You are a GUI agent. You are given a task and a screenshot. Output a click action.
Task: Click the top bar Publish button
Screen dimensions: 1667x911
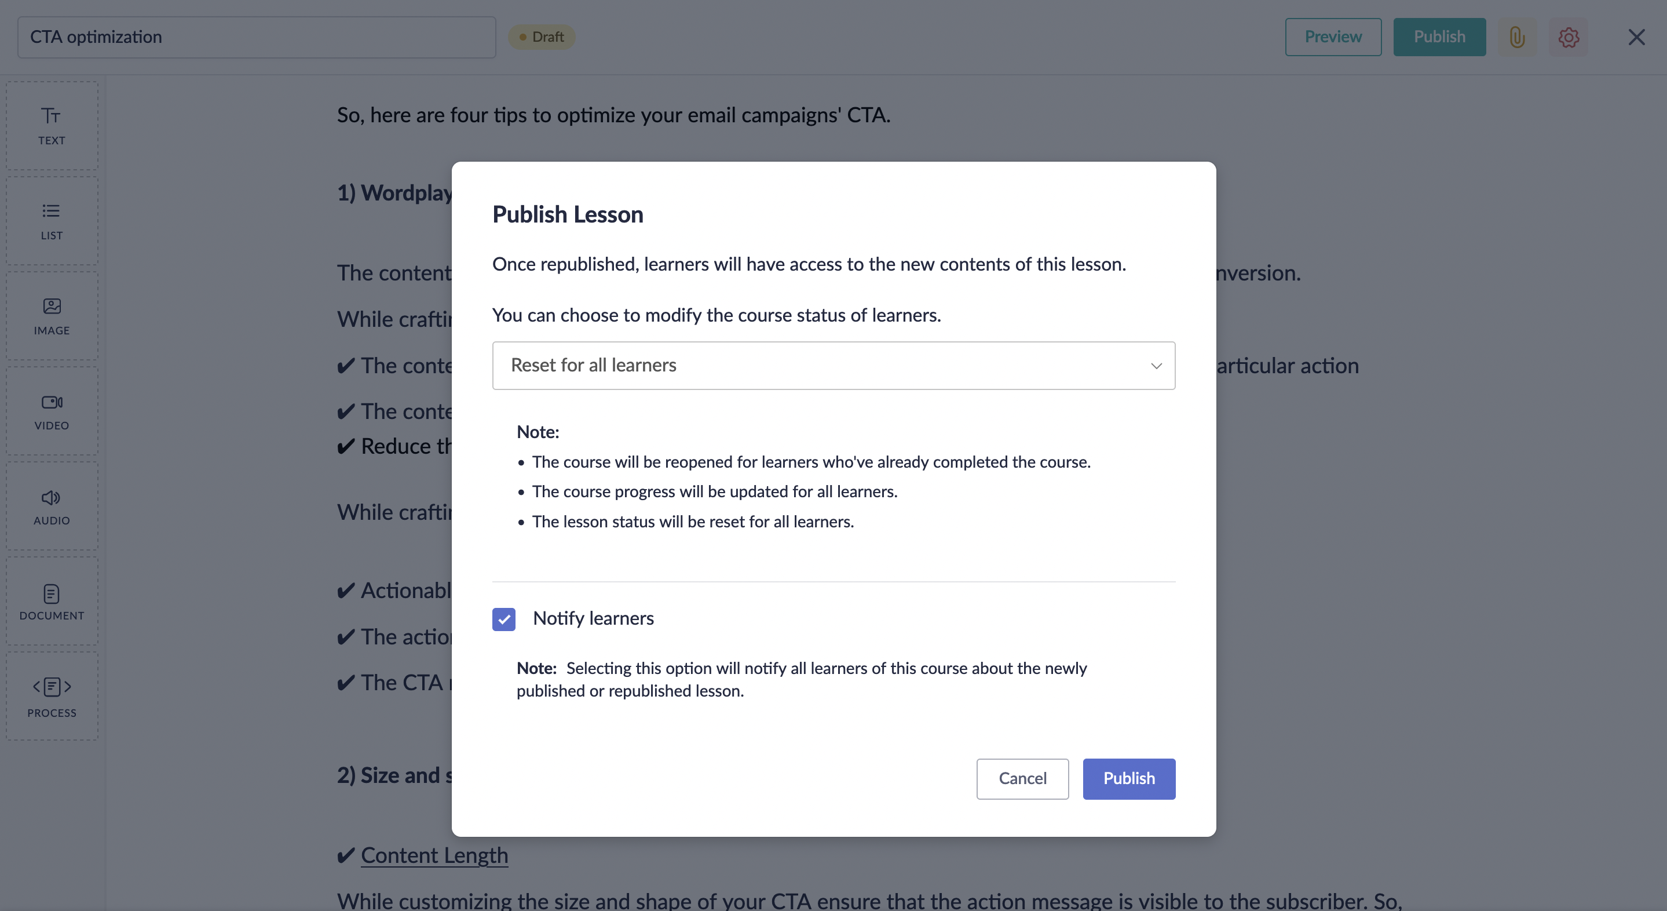1439,37
